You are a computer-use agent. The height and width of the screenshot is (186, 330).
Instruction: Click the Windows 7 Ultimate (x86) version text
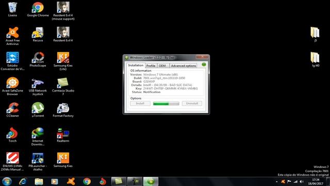click(x=160, y=74)
